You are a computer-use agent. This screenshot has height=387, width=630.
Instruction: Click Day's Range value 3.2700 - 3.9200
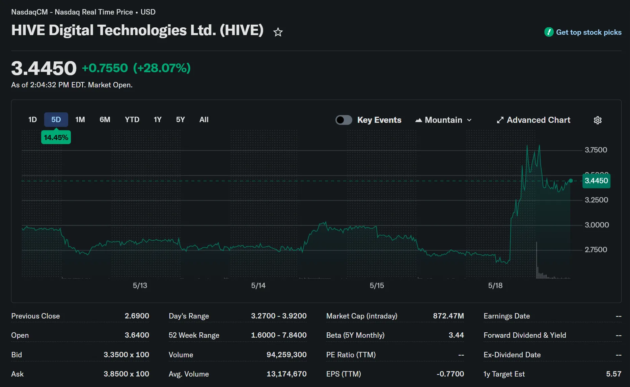(x=279, y=316)
